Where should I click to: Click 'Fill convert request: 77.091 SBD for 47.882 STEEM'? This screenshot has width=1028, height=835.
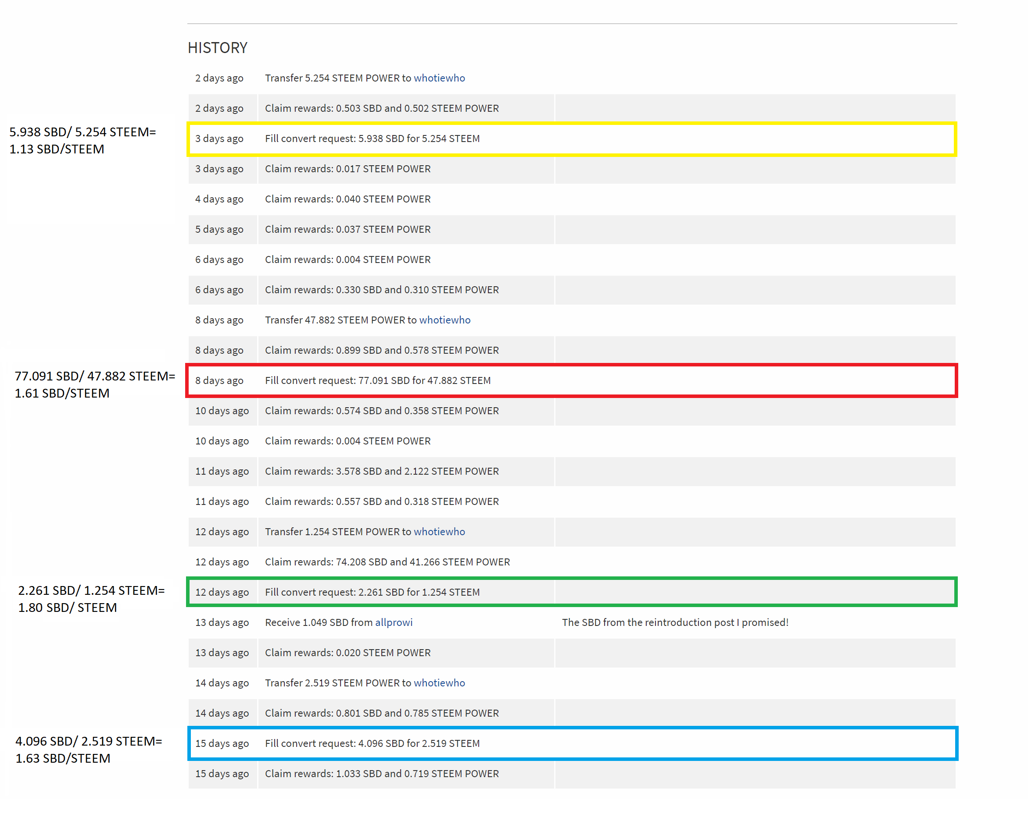pyautogui.click(x=378, y=380)
